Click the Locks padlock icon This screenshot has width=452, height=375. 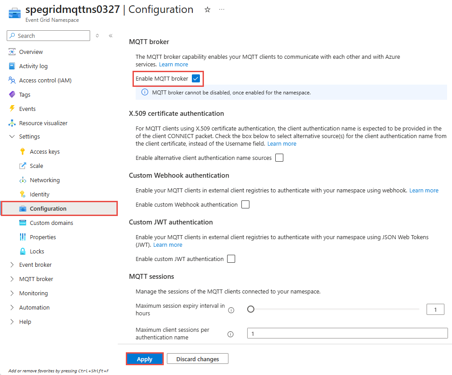[x=22, y=251]
